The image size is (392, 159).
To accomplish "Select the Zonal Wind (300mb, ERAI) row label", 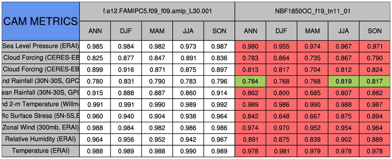I will (x=40, y=128).
